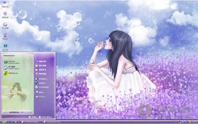Select Internet Explorer desktop shortcut
The height and width of the screenshot is (124, 198).
5,47
